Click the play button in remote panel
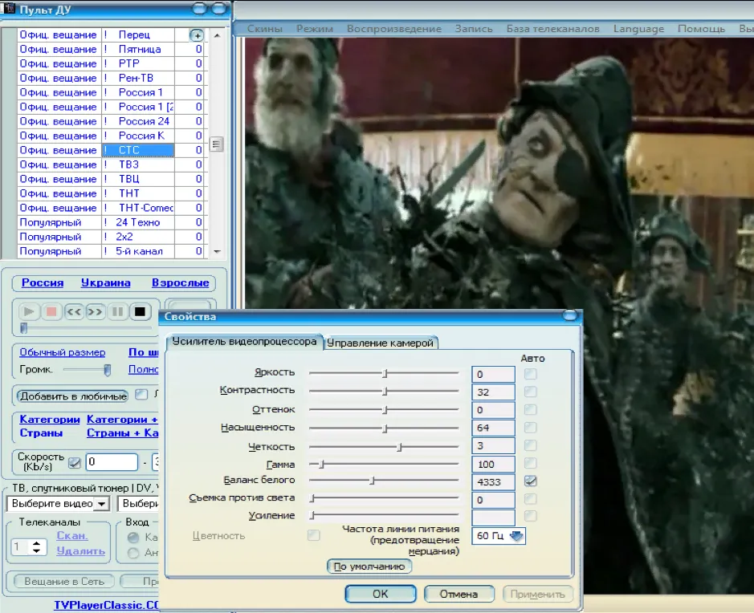754x613 pixels. click(29, 312)
